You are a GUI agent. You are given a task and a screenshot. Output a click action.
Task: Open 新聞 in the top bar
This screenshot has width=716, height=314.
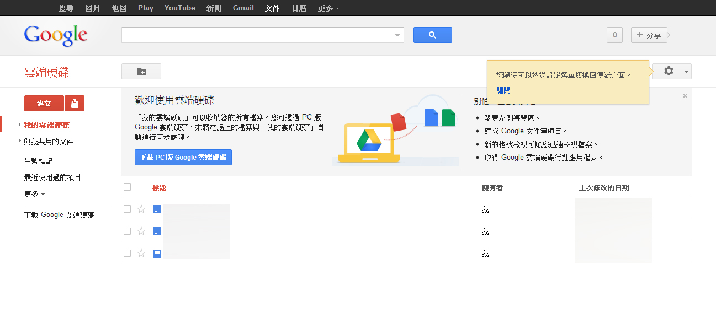pyautogui.click(x=214, y=8)
